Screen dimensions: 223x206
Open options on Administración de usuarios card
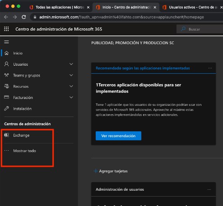coord(209,189)
